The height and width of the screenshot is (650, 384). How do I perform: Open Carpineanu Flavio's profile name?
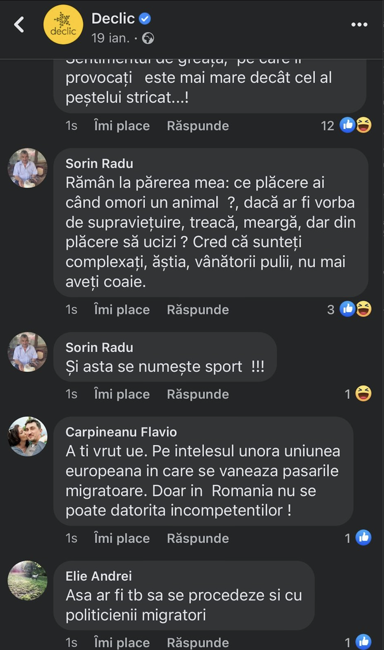click(121, 432)
